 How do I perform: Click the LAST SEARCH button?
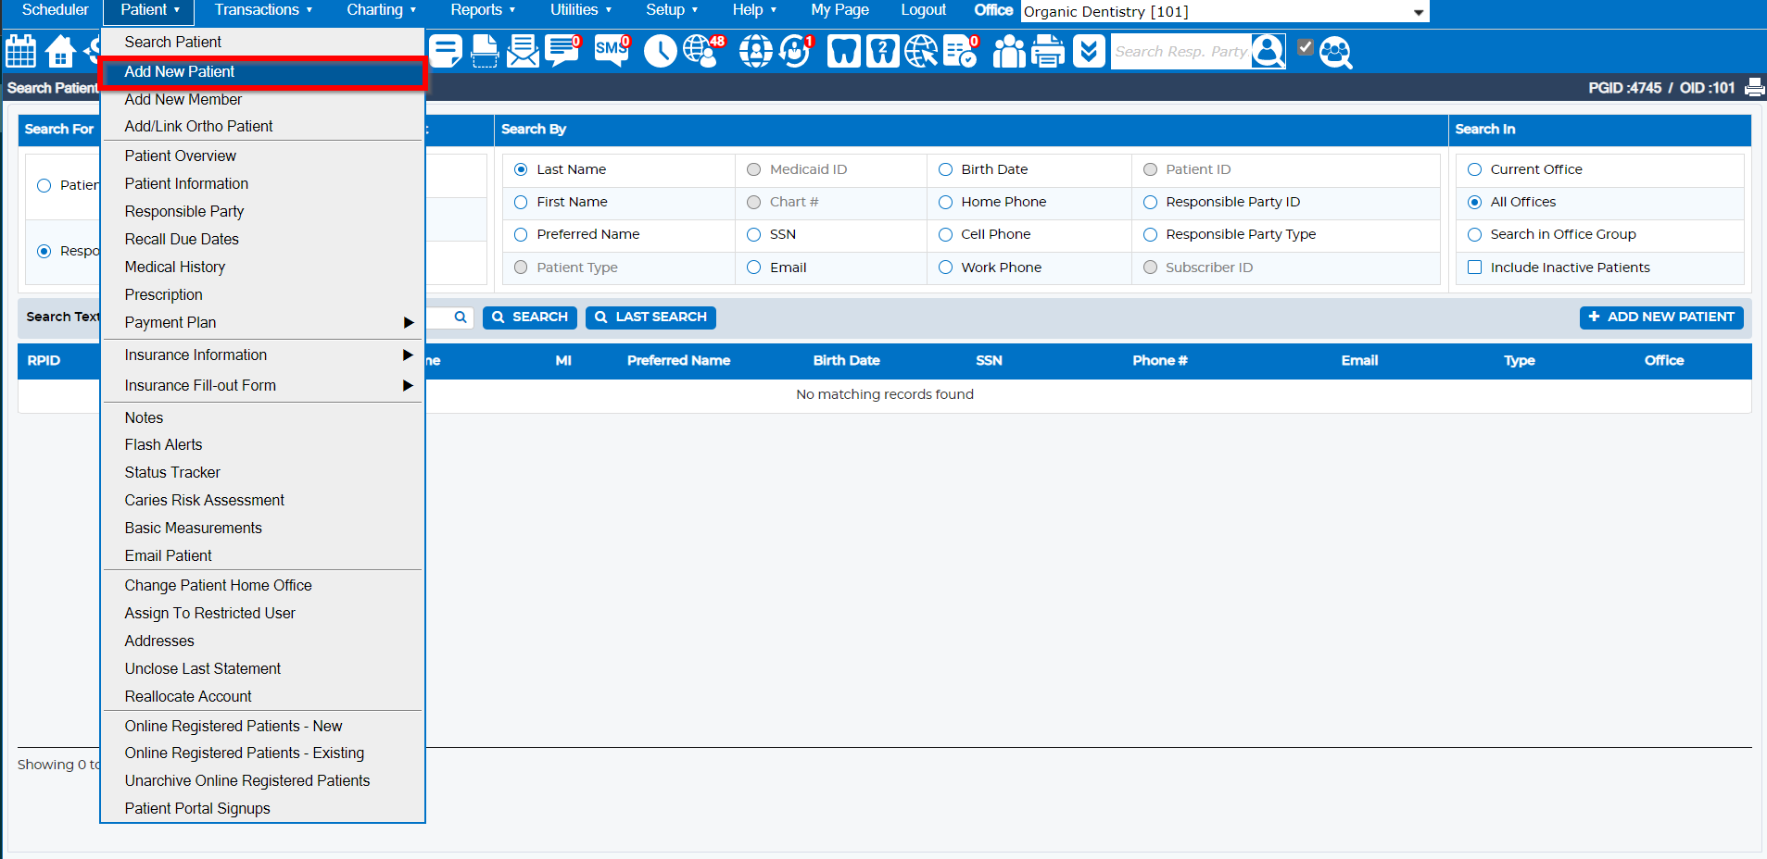[x=650, y=317]
